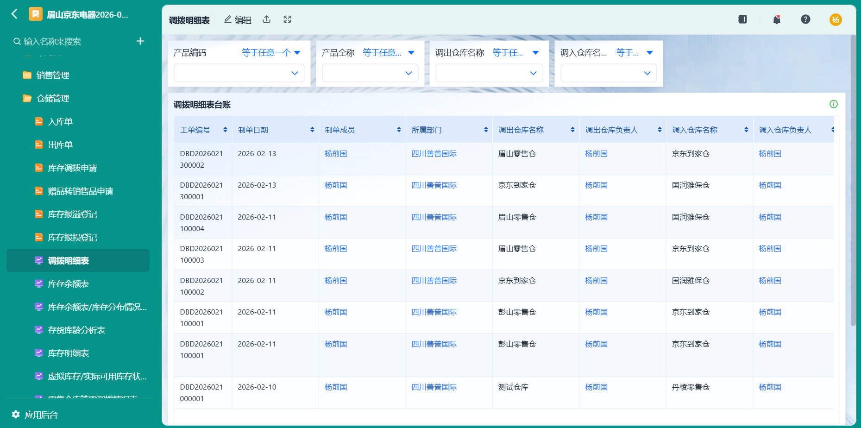
Task: Open the 调出仓库名称 value select box
Action: click(x=489, y=73)
